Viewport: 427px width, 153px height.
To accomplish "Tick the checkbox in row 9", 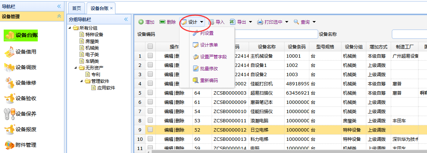I will (150, 130).
